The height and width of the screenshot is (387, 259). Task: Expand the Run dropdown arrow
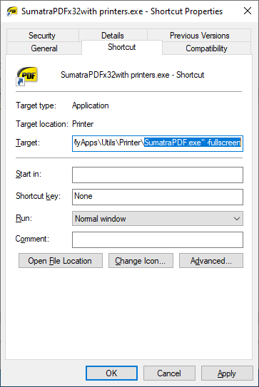(237, 219)
